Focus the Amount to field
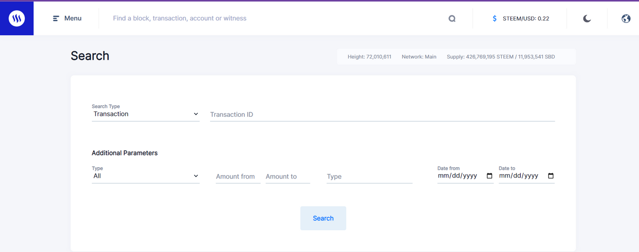The image size is (639, 252). pyautogui.click(x=288, y=177)
